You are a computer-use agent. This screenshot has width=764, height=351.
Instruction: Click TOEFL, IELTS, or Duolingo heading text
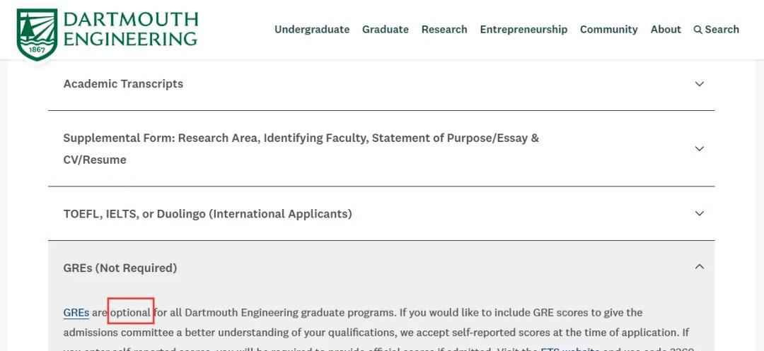click(x=207, y=214)
